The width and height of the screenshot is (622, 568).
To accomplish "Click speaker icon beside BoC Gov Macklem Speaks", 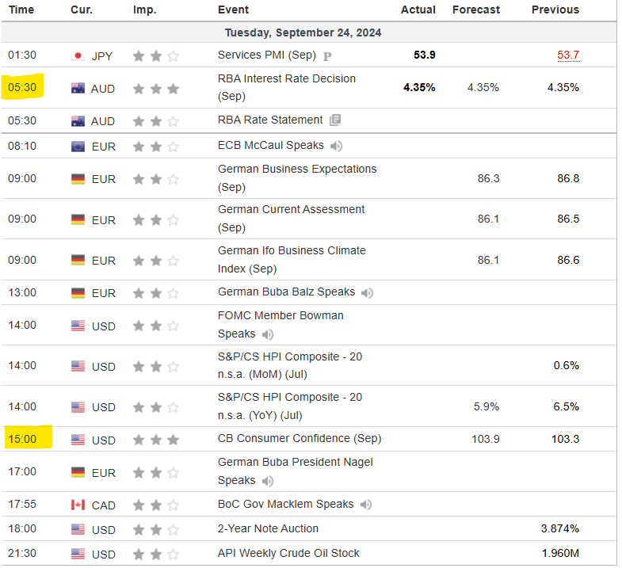I will [365, 505].
